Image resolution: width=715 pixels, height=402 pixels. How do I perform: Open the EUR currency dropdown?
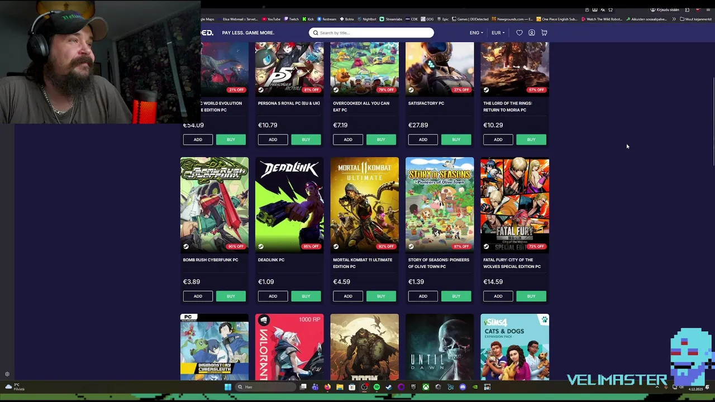[498, 33]
